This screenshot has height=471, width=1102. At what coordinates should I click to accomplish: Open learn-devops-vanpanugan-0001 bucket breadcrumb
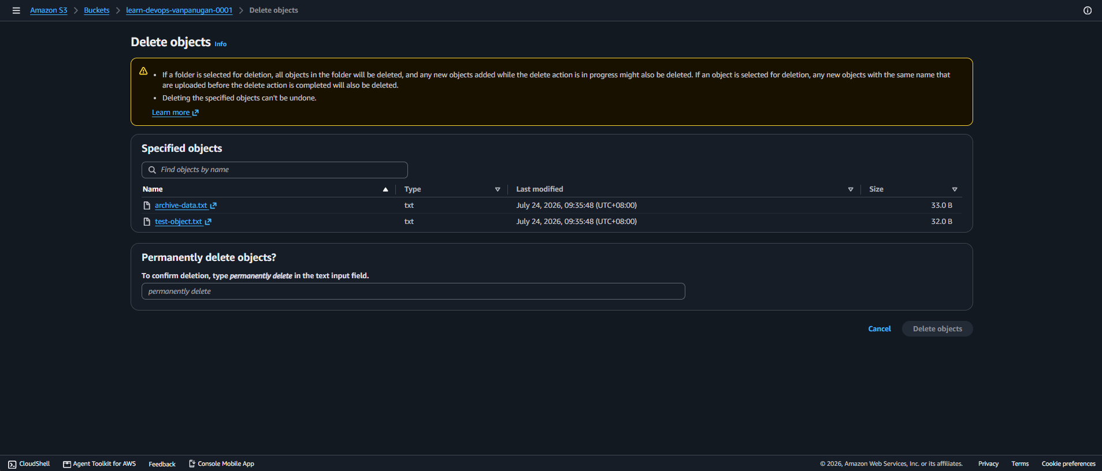(x=179, y=10)
